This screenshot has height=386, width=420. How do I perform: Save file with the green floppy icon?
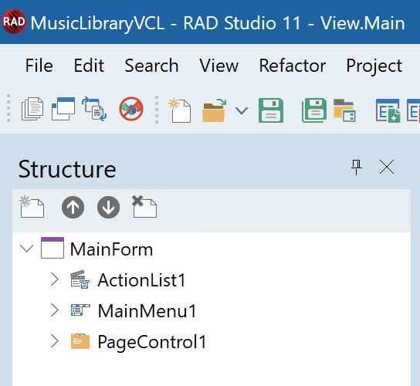pos(271,110)
